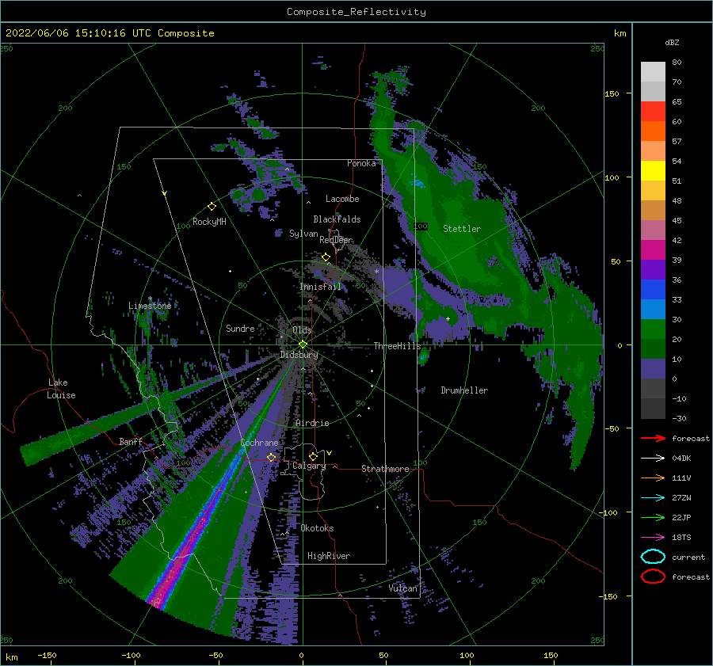Click the 04DK legend text

pos(681,459)
